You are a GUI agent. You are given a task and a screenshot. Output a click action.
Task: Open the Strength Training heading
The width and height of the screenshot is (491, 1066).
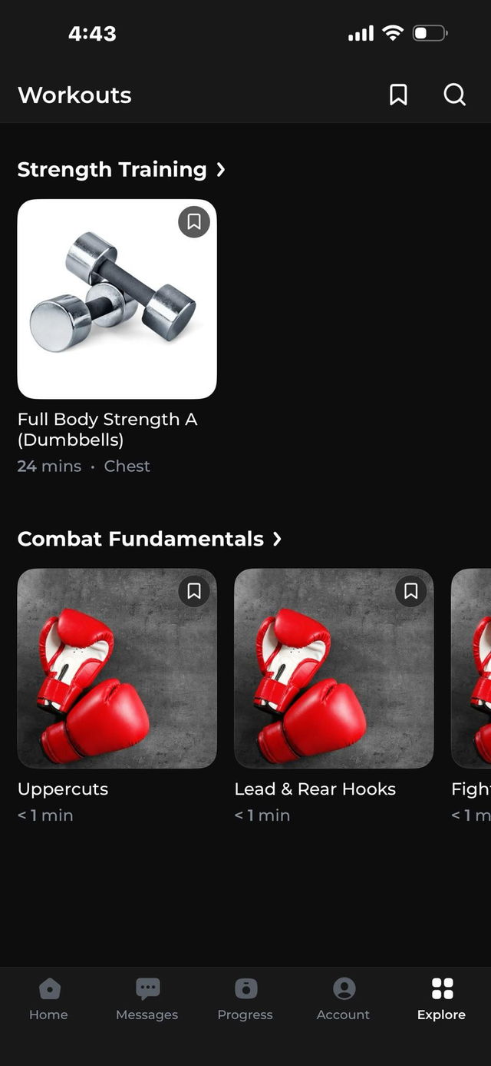pyautogui.click(x=112, y=169)
